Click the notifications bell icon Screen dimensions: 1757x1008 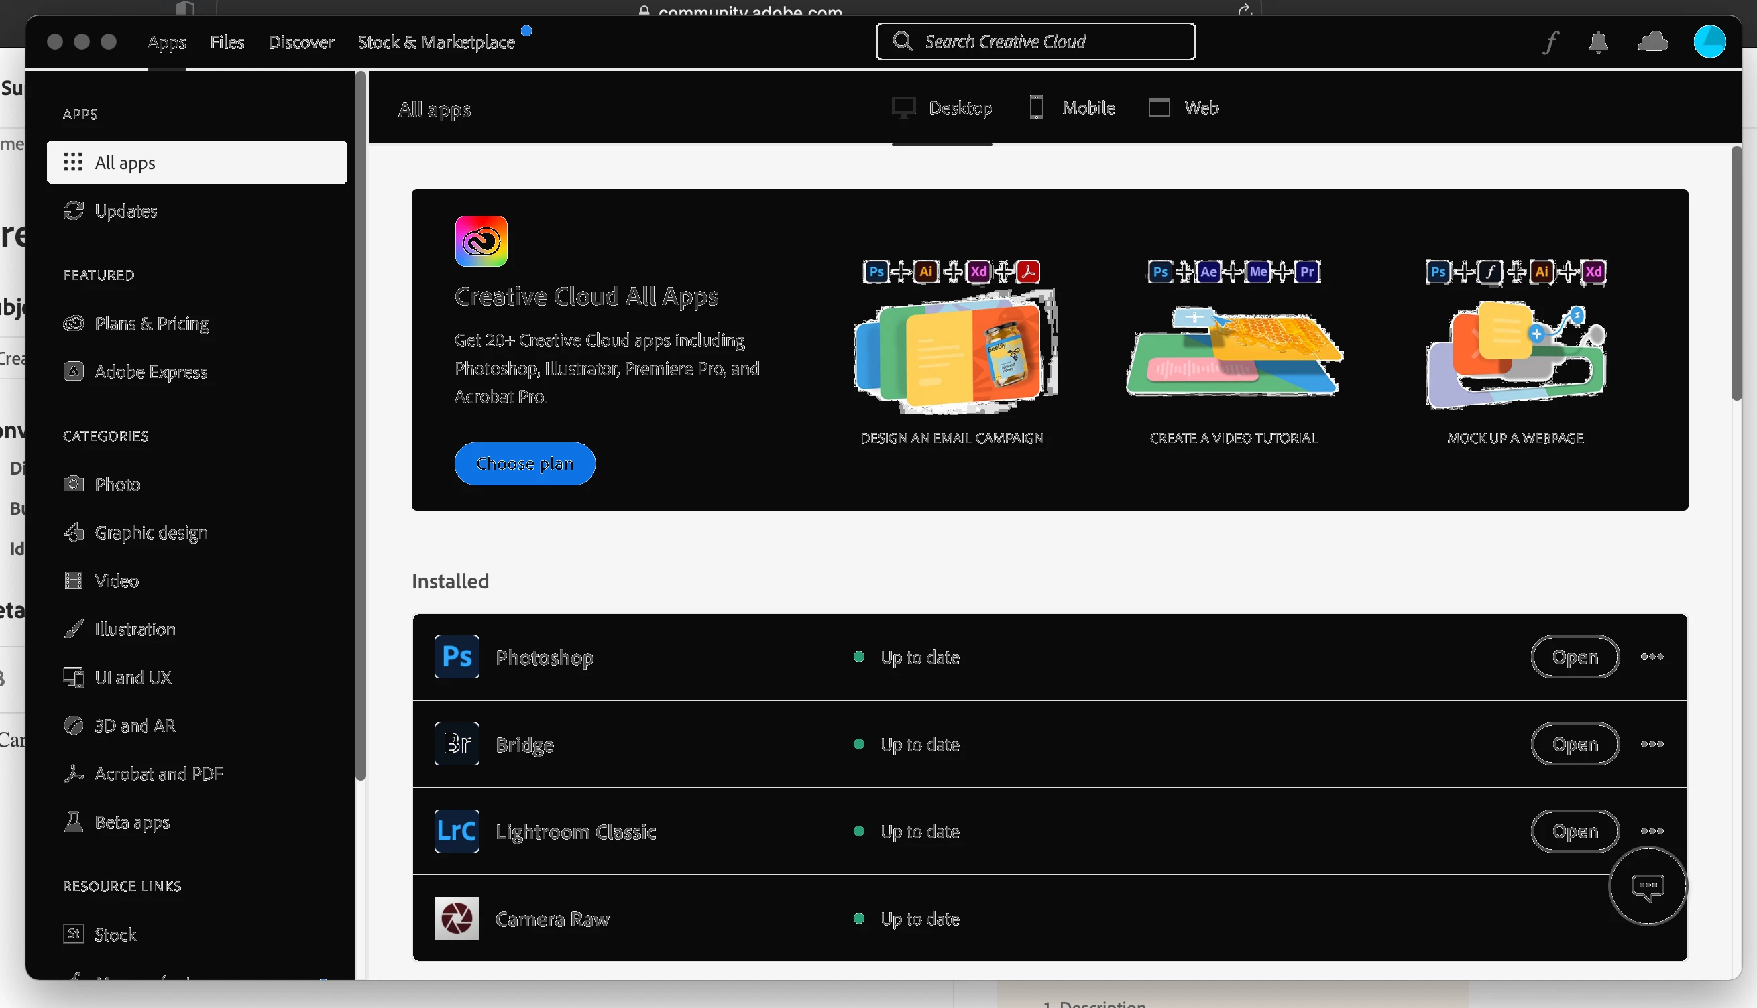pos(1597,42)
